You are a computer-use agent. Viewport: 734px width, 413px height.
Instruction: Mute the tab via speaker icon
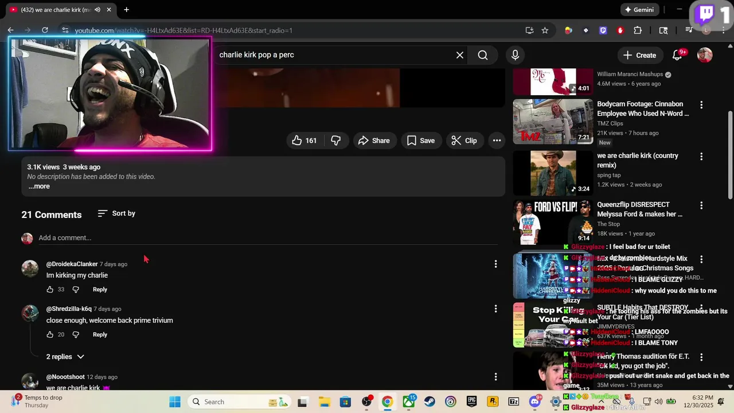(97, 10)
